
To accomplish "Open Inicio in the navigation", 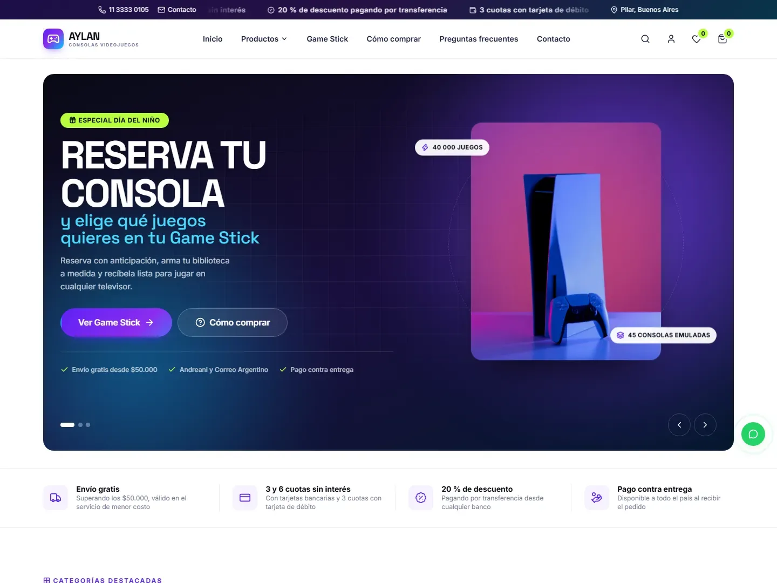I will [x=213, y=39].
